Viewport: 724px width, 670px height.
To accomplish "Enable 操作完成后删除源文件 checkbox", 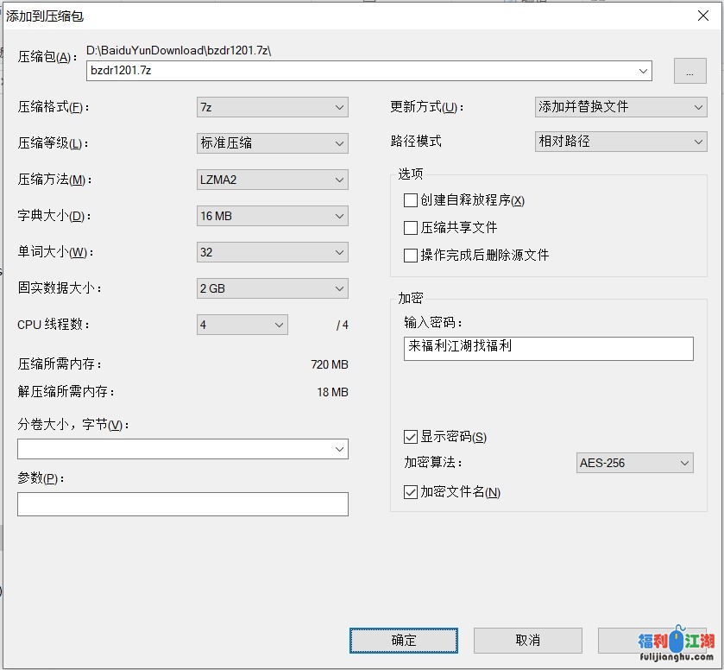I will point(411,256).
